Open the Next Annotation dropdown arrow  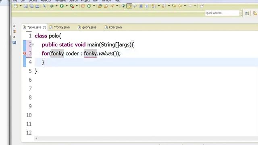(x=158, y=6)
